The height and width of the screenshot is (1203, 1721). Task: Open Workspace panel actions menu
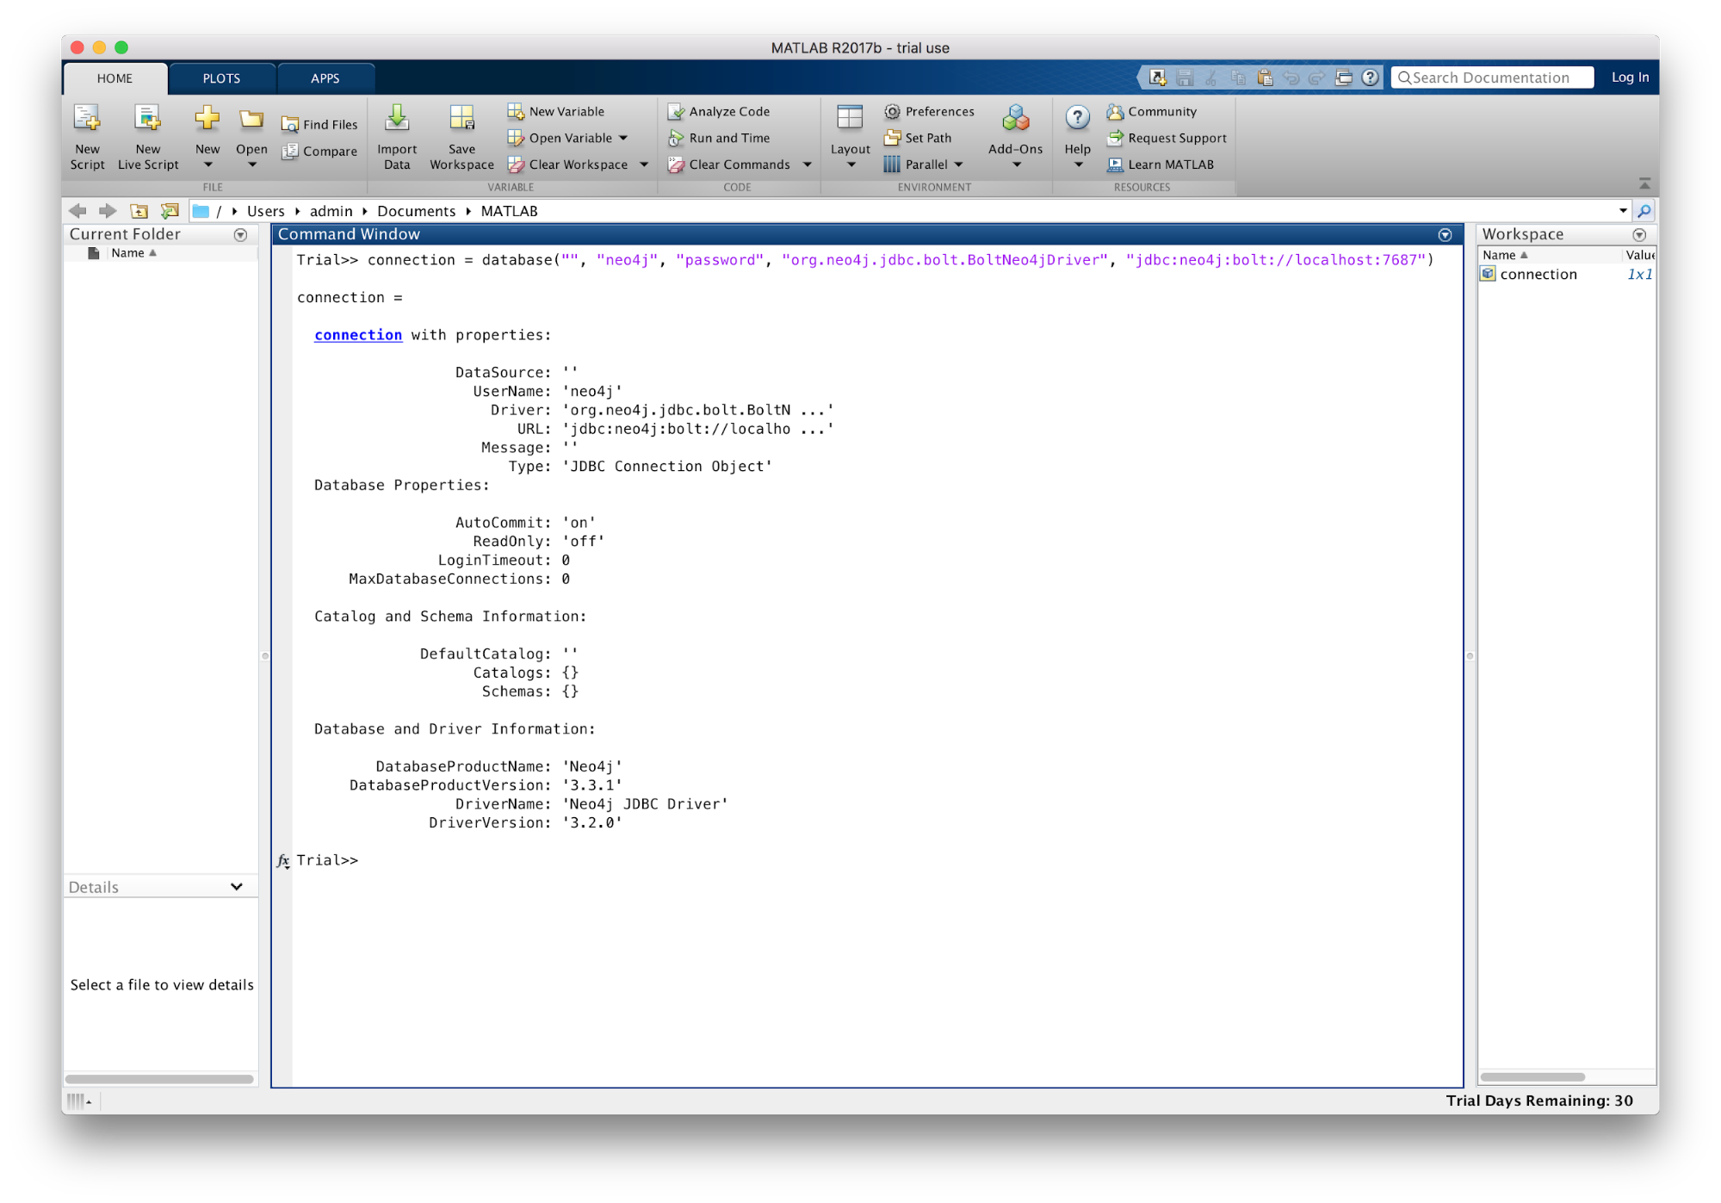click(x=1639, y=234)
